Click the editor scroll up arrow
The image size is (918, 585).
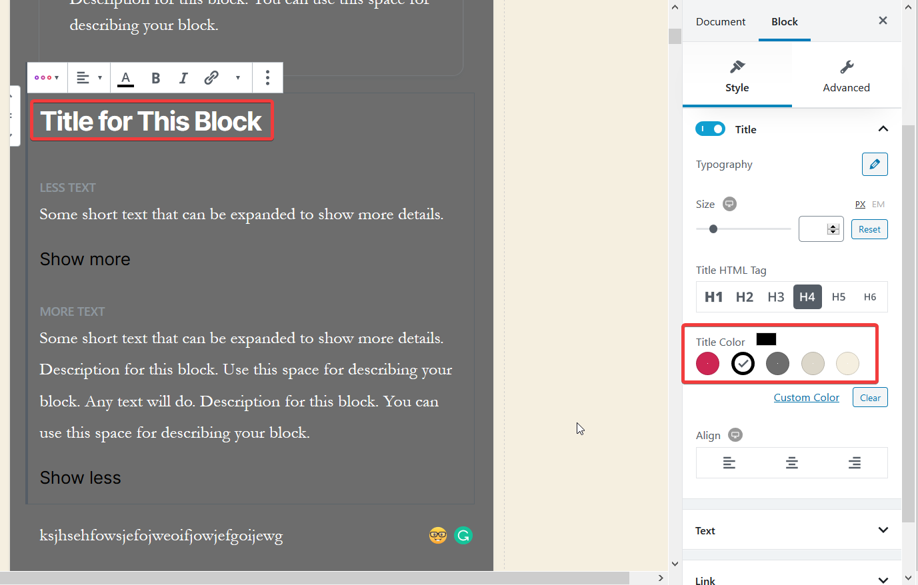pos(675,7)
